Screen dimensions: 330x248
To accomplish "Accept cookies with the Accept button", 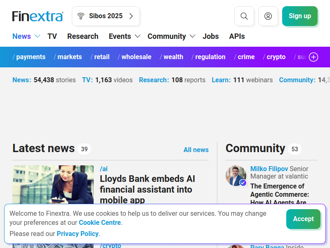I will pyautogui.click(x=303, y=219).
